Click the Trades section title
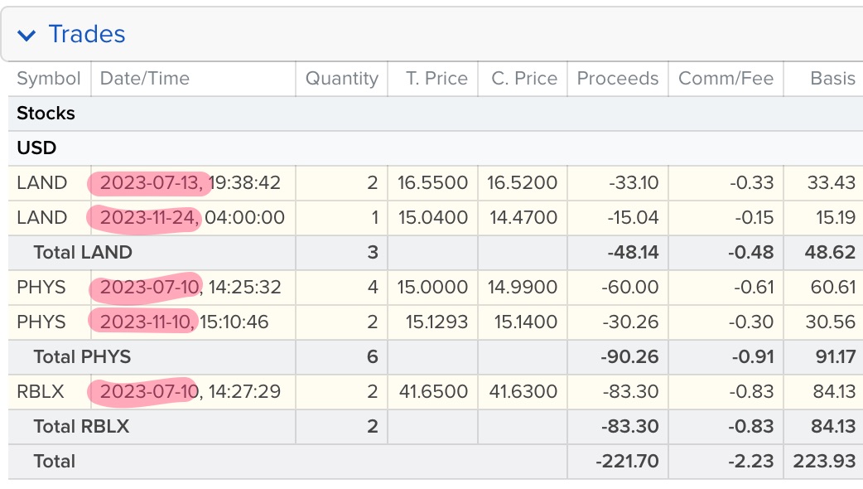The height and width of the screenshot is (489, 863). coord(87,34)
